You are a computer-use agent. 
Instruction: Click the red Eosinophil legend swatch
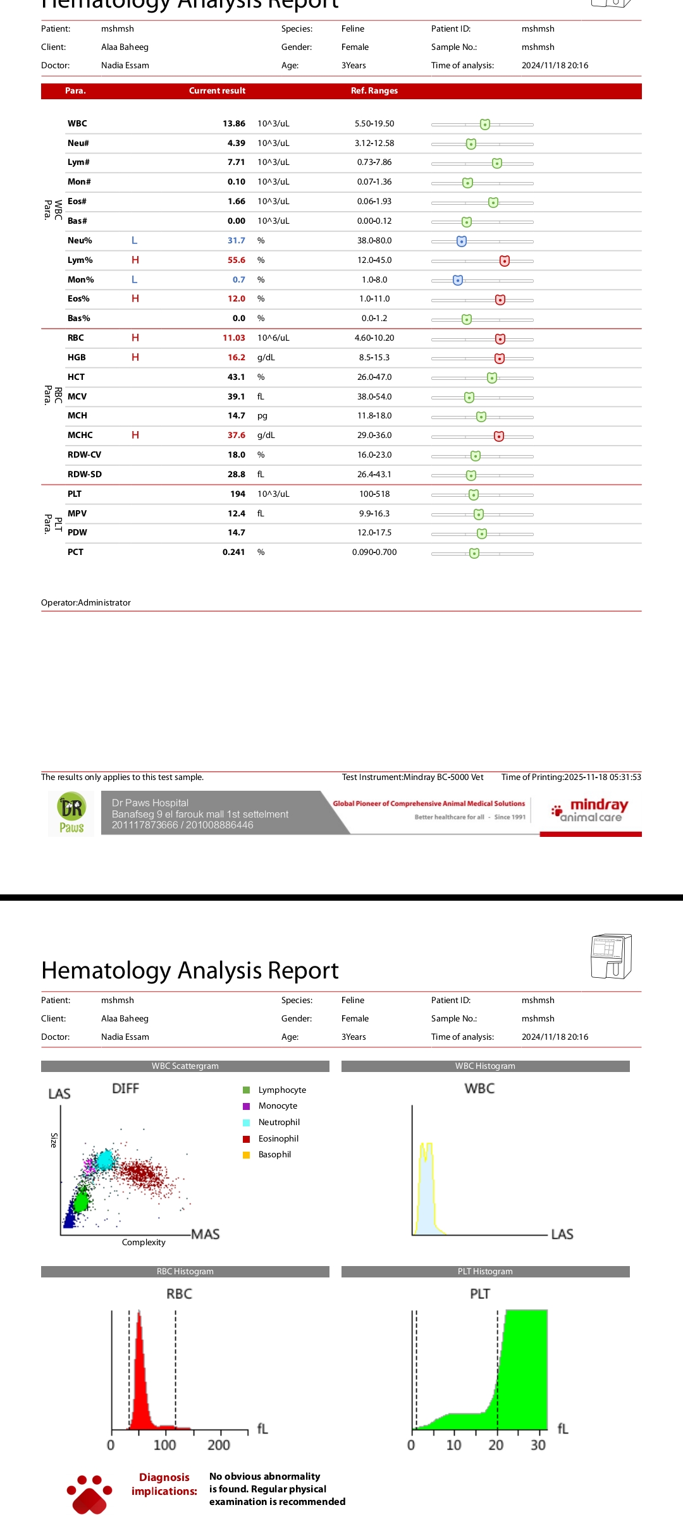coord(247,1138)
